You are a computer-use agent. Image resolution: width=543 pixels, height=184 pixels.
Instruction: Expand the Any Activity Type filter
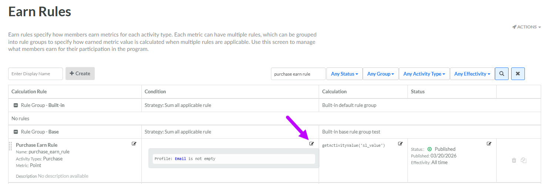coord(424,74)
